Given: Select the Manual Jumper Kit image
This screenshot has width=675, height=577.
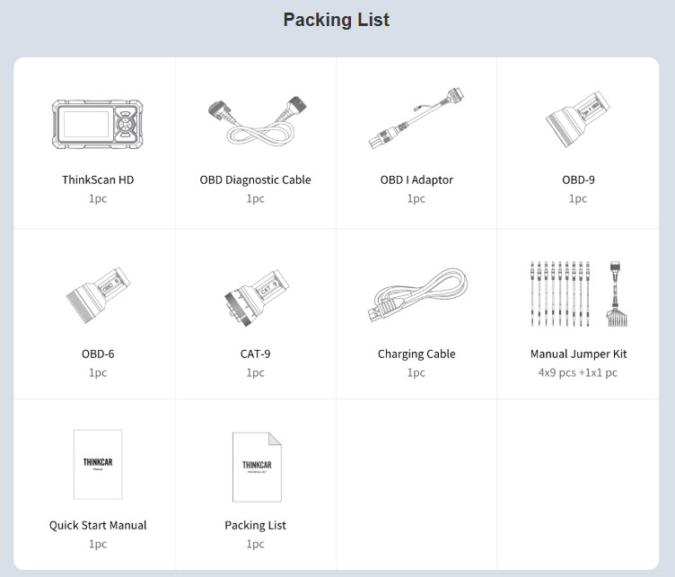Looking at the screenshot, I should click(x=579, y=293).
